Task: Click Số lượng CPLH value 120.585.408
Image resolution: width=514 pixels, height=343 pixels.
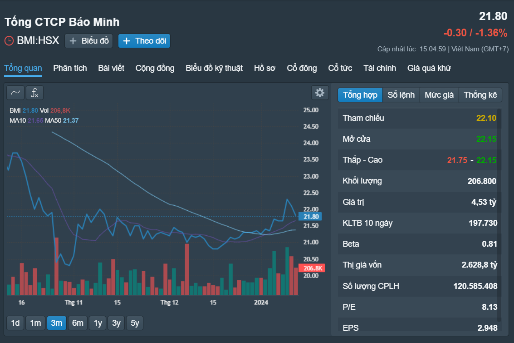Action: [475, 286]
